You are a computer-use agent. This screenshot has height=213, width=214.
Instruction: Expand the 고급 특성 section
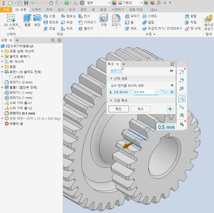point(111,100)
